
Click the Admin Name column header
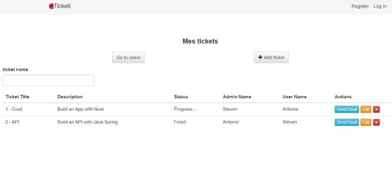[237, 97]
